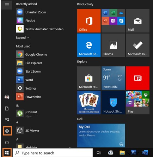Open the Office tile
Screen dimensions: 153x157
coord(89,21)
